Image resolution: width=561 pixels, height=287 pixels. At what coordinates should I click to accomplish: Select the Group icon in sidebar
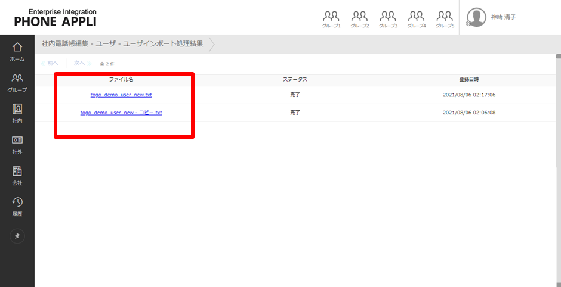tap(17, 82)
